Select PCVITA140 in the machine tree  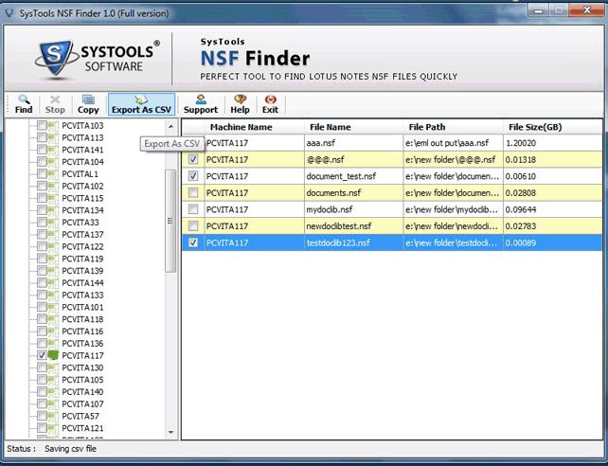82,391
